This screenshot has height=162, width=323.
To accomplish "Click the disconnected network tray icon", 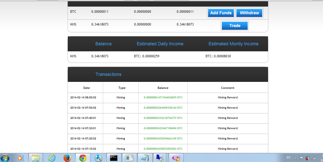I will click(x=307, y=158).
